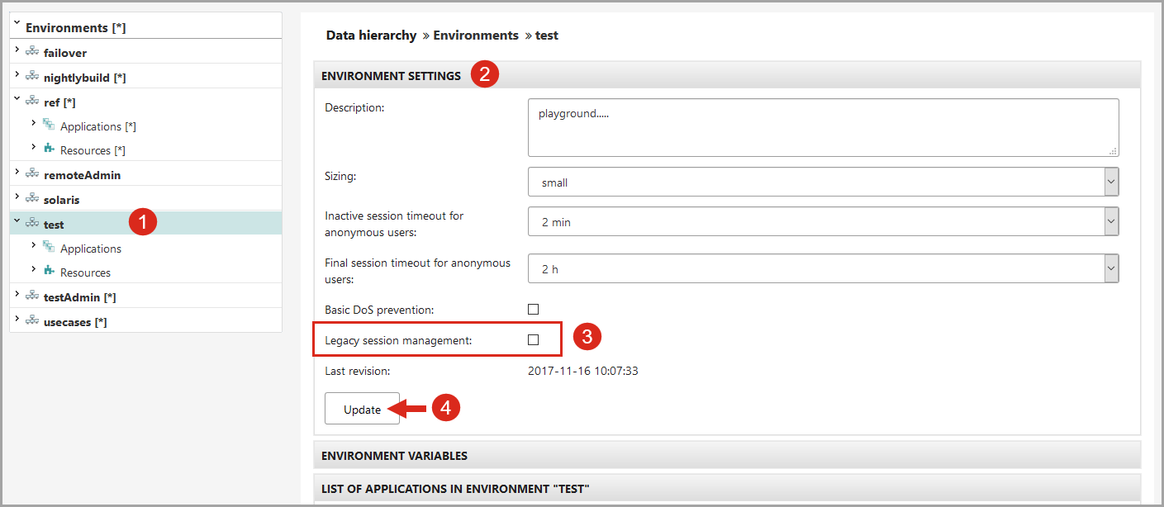The image size is (1164, 507).
Task: Expand the solaris tree node
Action: tap(17, 197)
